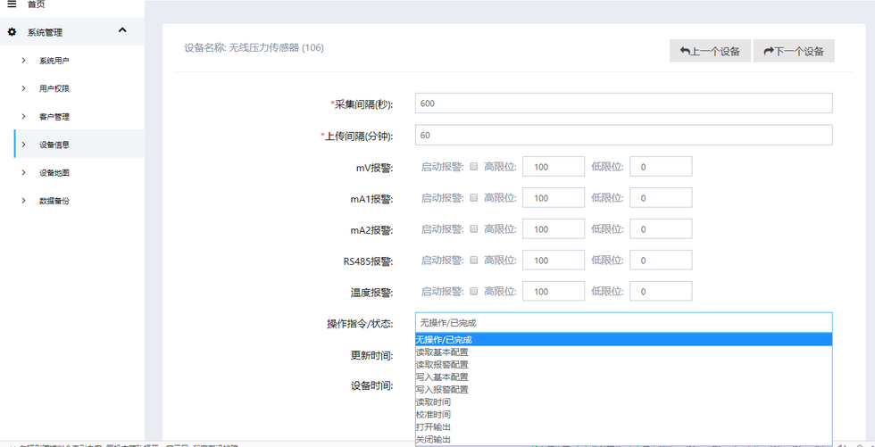Click the chevron next to 数据备份

click(24, 201)
